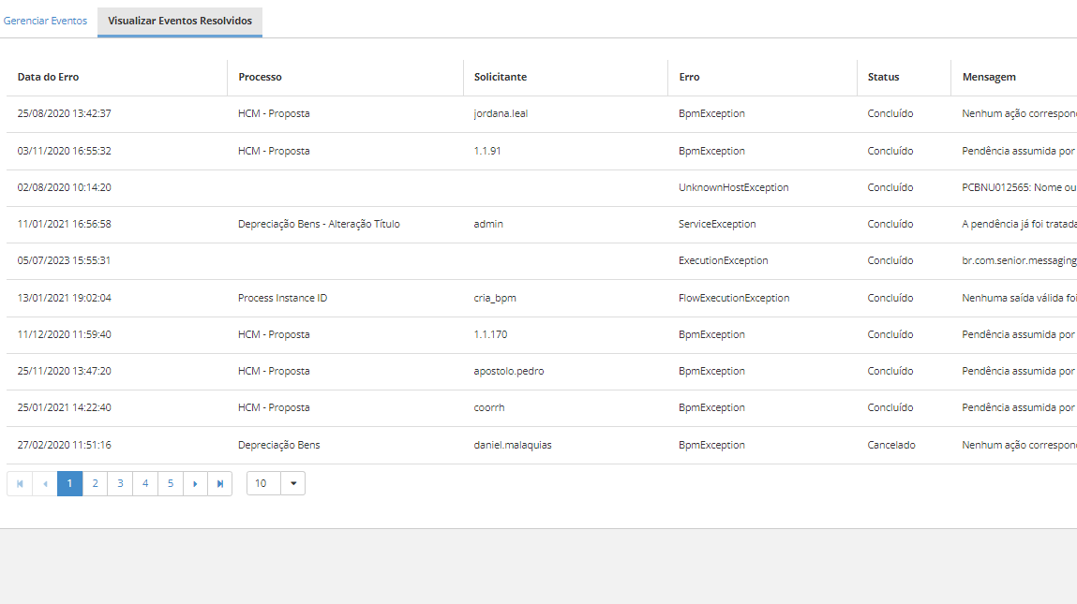Select row with status Cancelado
Viewport: 1077px width, 604px height.
click(891, 445)
